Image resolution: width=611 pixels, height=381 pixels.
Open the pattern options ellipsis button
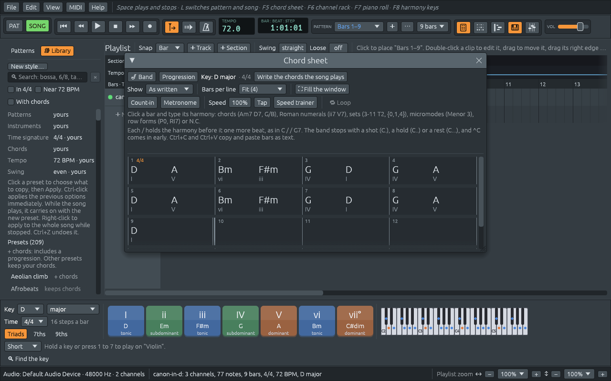click(407, 27)
